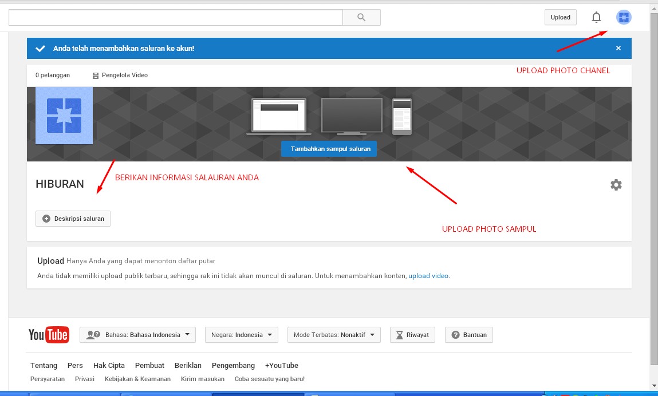The image size is (658, 396).
Task: Click the Pers footer link
Action: click(x=75, y=365)
